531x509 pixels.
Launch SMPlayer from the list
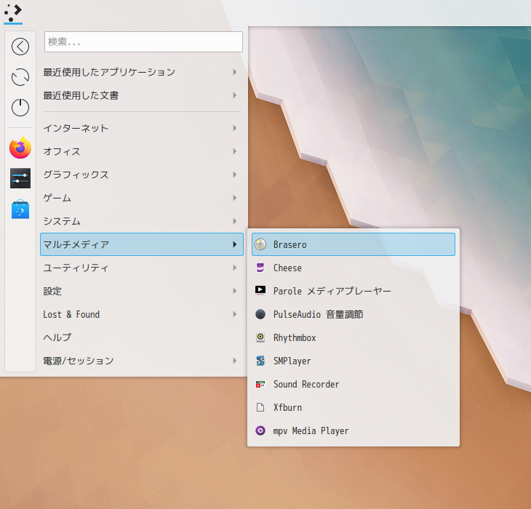tap(354, 361)
